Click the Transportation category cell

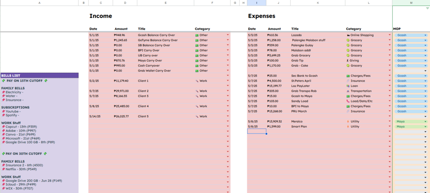(359, 91)
